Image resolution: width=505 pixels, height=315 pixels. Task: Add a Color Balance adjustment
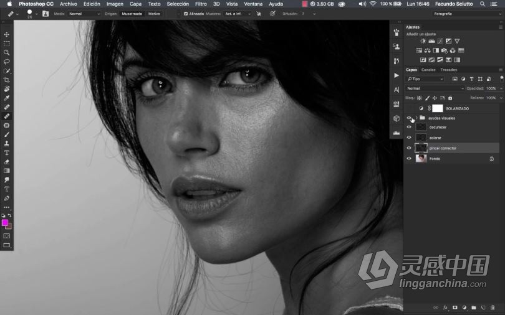click(428, 50)
